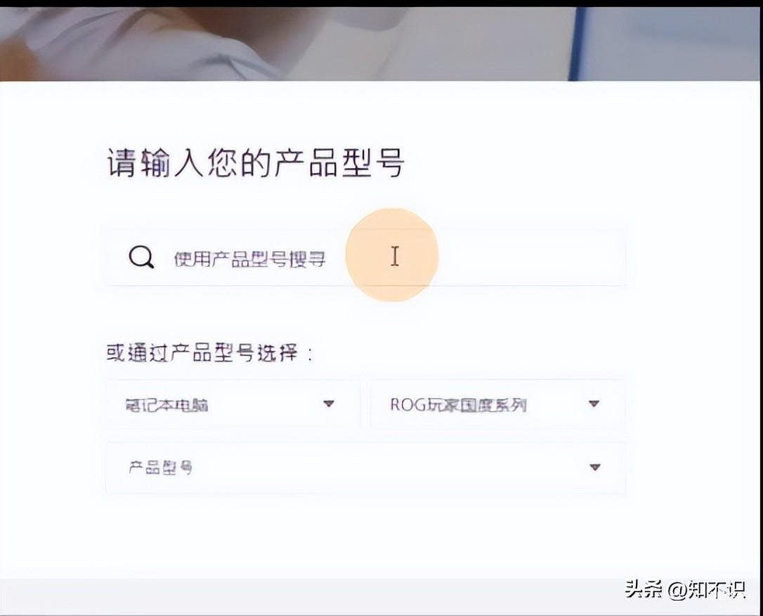Image resolution: width=763 pixels, height=616 pixels.
Task: Open the 笔记本电脑 product category dropdown
Action: click(x=233, y=404)
